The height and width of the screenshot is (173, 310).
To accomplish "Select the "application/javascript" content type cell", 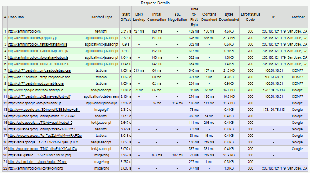I will coord(101,103).
